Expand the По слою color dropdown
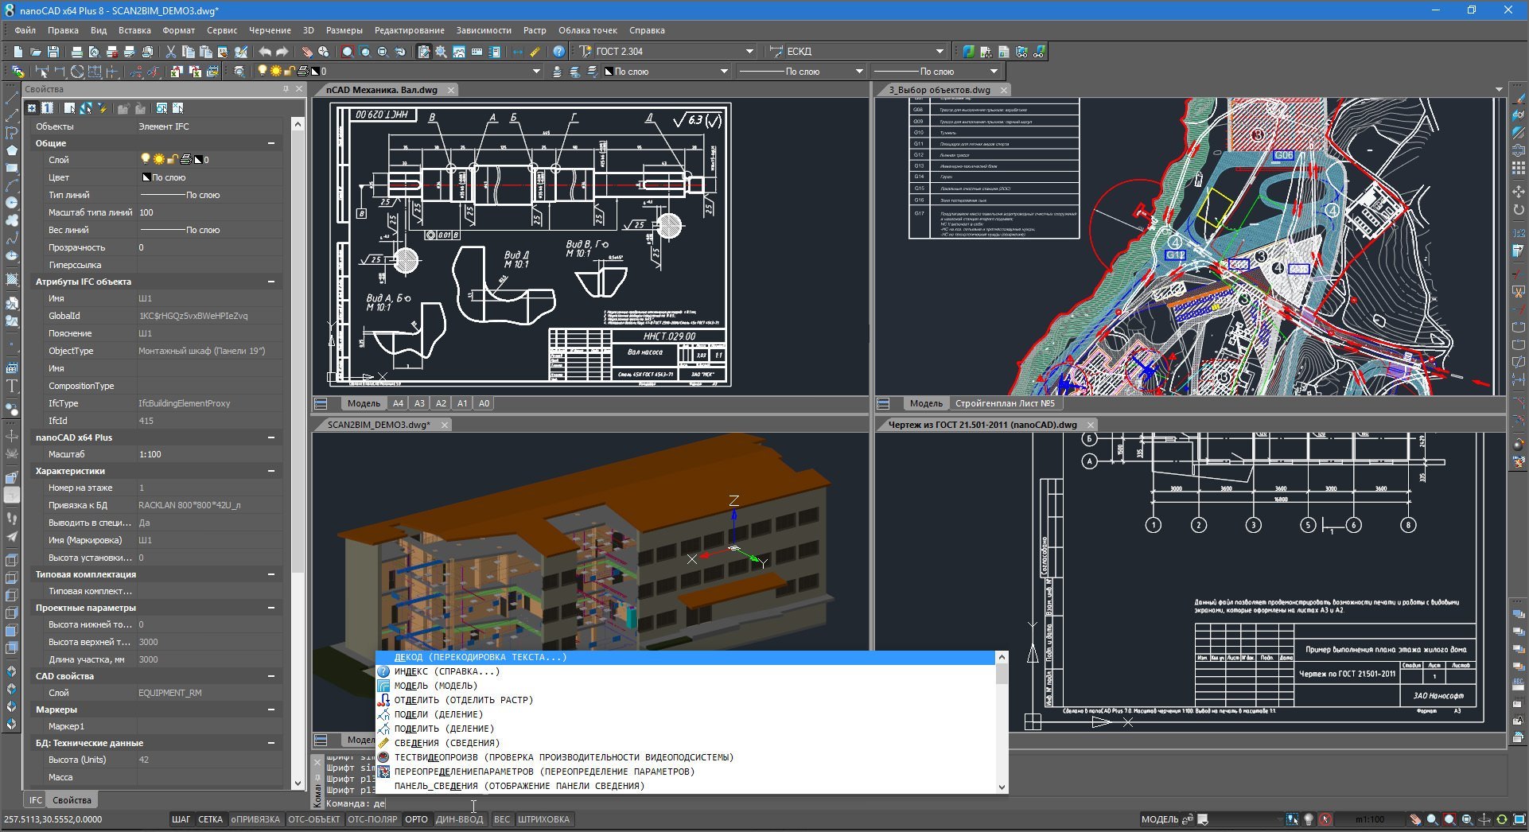 coord(722,71)
